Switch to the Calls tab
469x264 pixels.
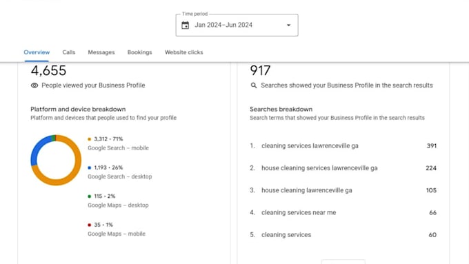tap(69, 52)
